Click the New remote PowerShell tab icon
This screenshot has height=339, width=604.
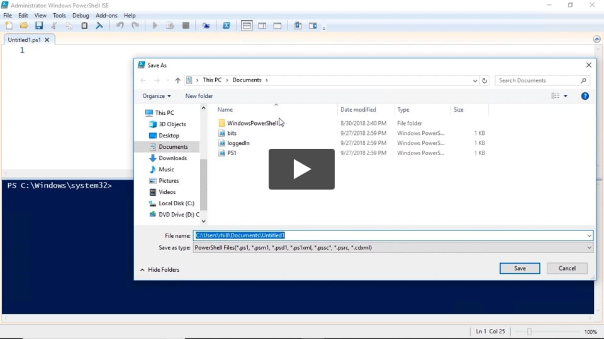(x=206, y=26)
